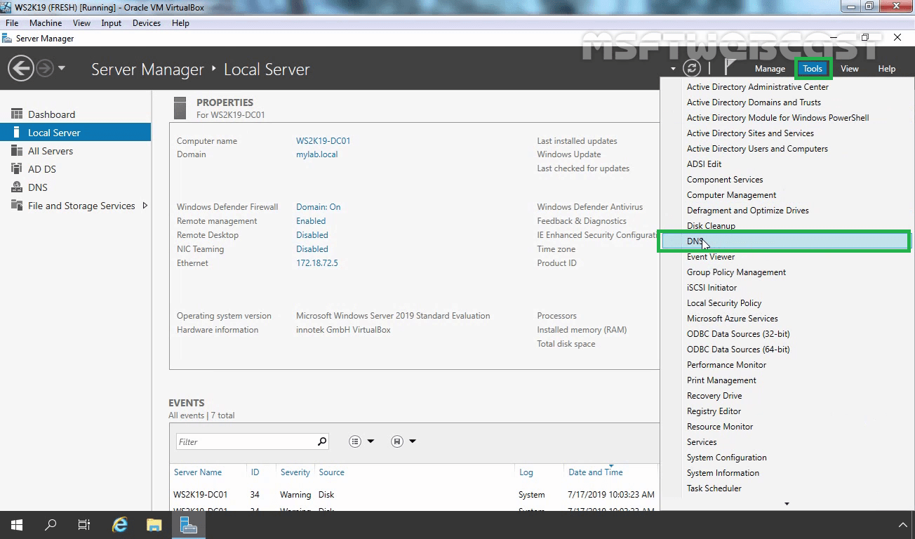Screen dimensions: 915x539
Task: Open the Tools menu
Action: tap(813, 69)
